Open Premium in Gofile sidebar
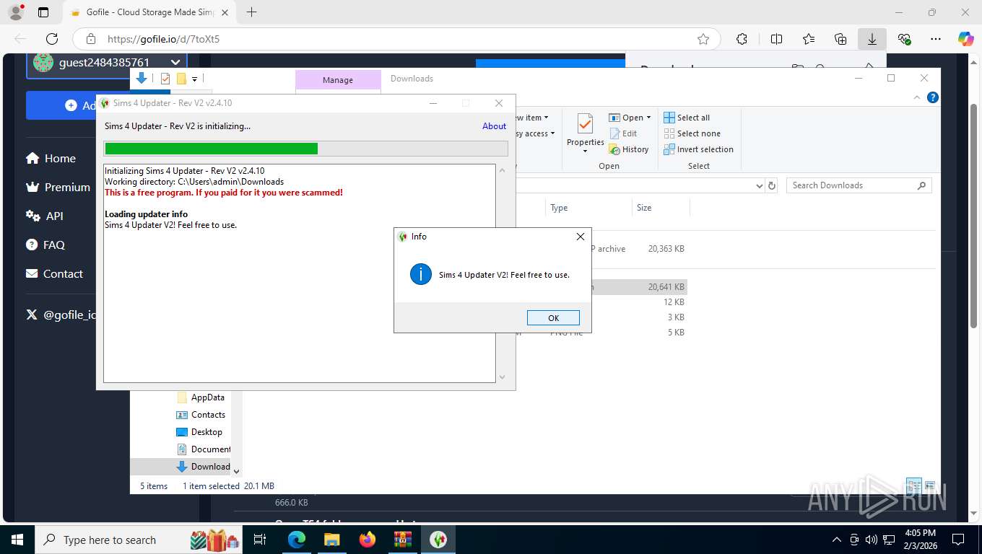The height and width of the screenshot is (554, 982). click(58, 188)
